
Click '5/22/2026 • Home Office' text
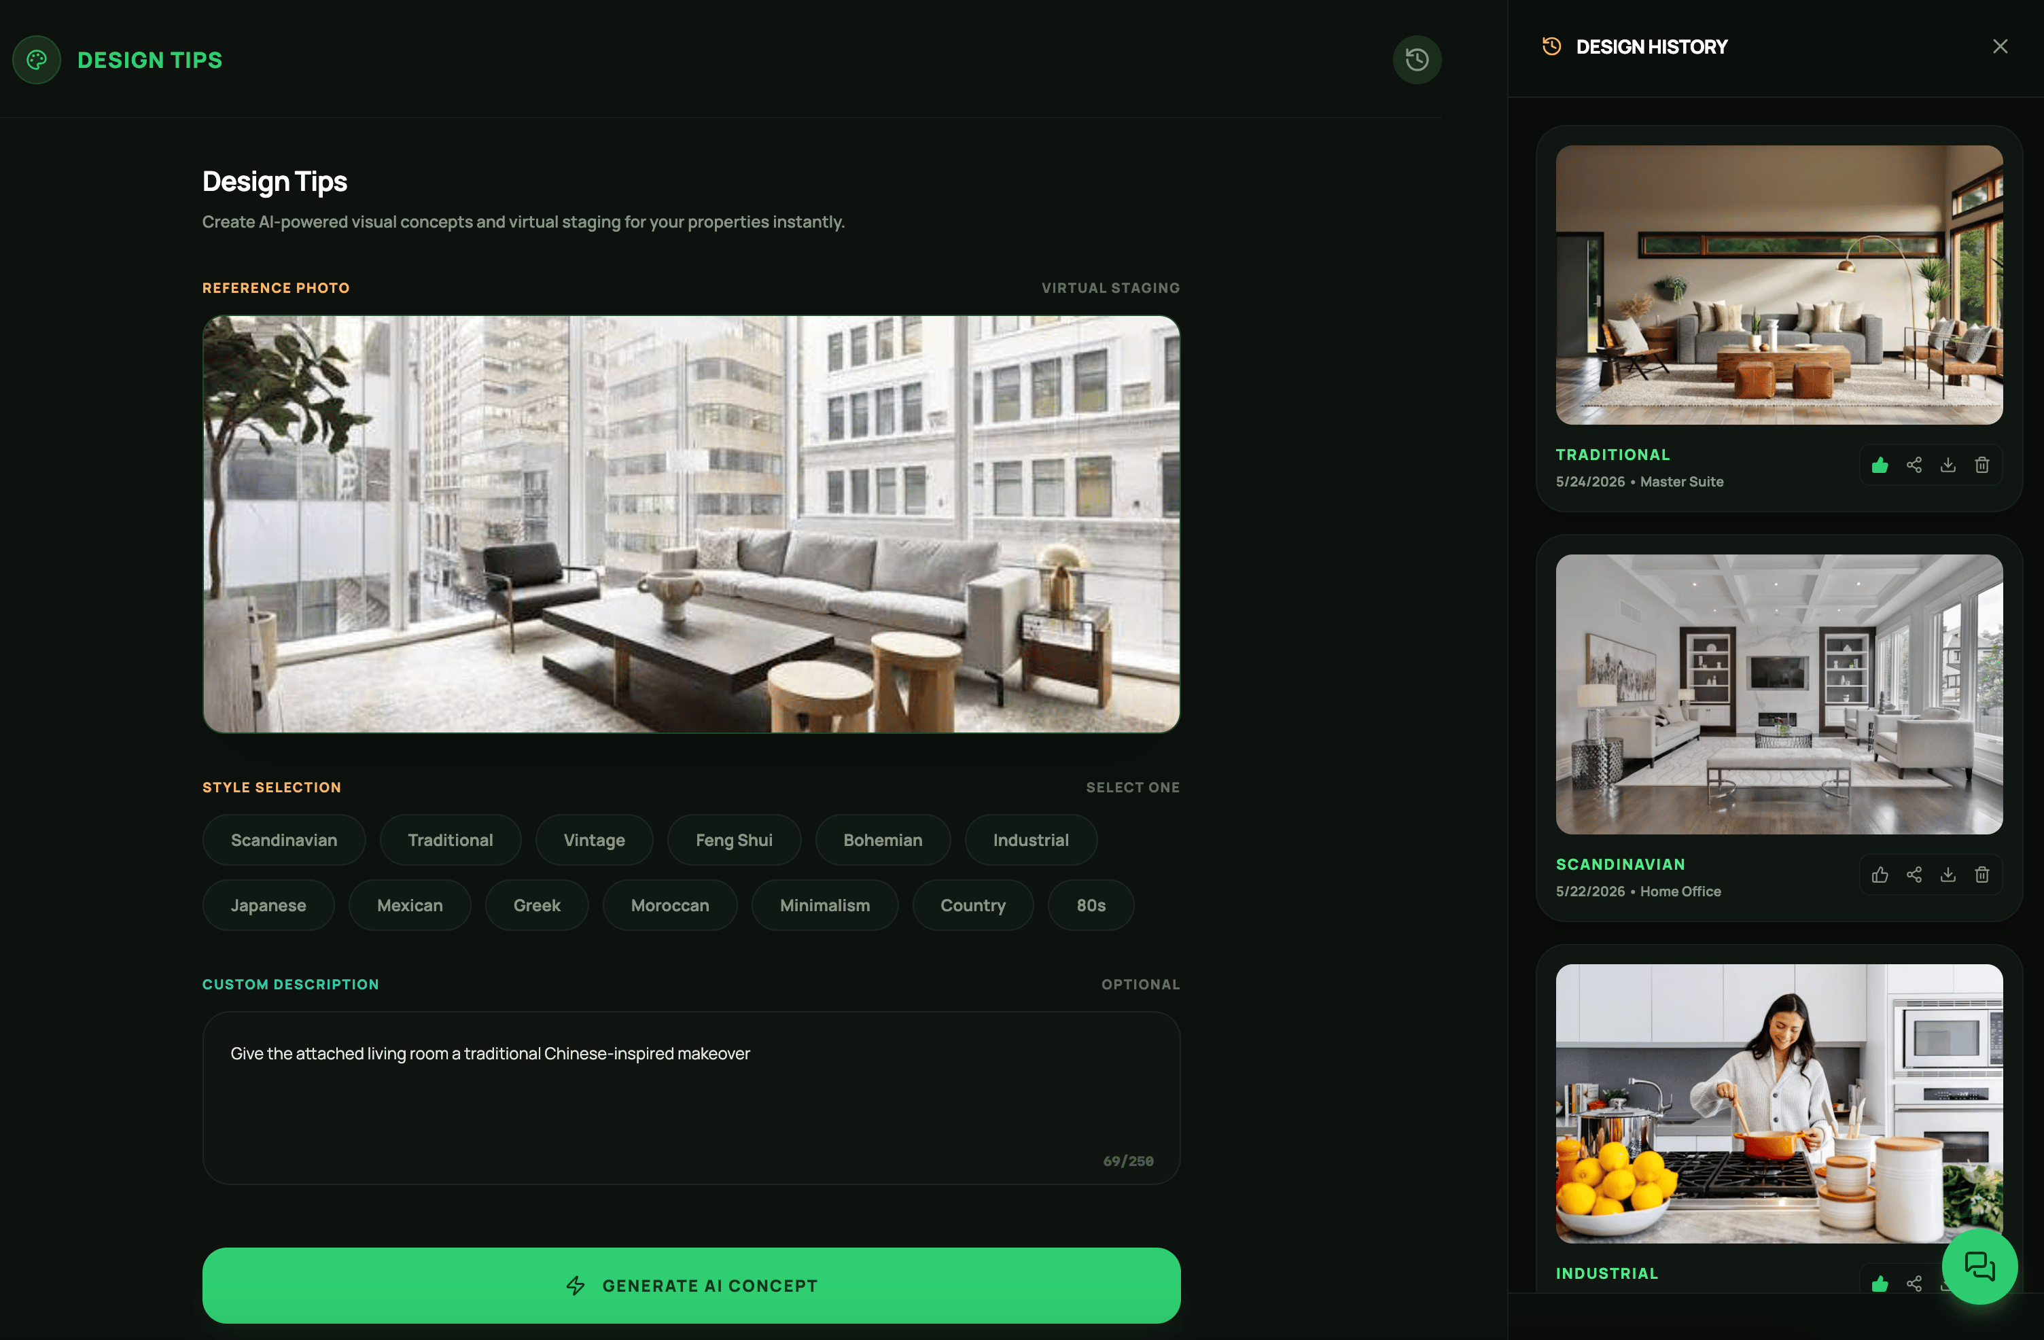(1638, 892)
